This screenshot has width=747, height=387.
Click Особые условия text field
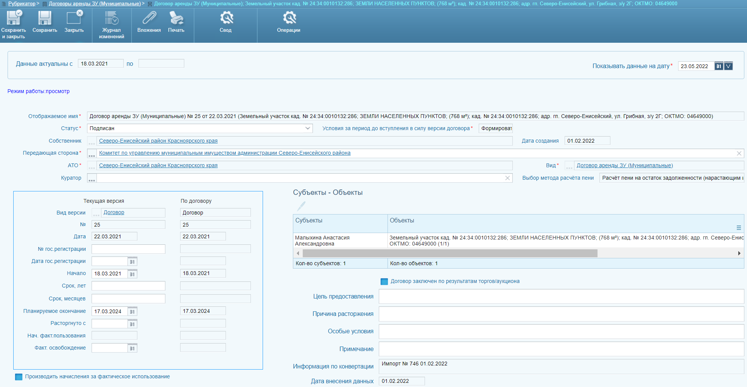click(x=562, y=331)
